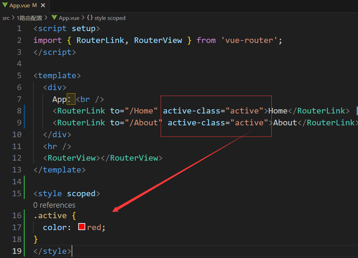The width and height of the screenshot is (358, 258).
Task: Click line number 1 in gutter
Action: [19, 29]
